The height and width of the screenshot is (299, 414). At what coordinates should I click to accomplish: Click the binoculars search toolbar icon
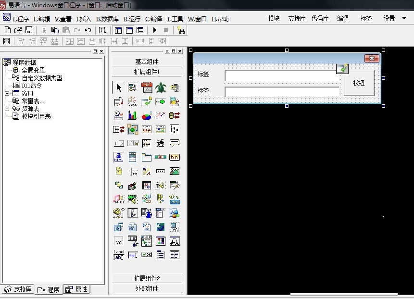[x=181, y=30]
